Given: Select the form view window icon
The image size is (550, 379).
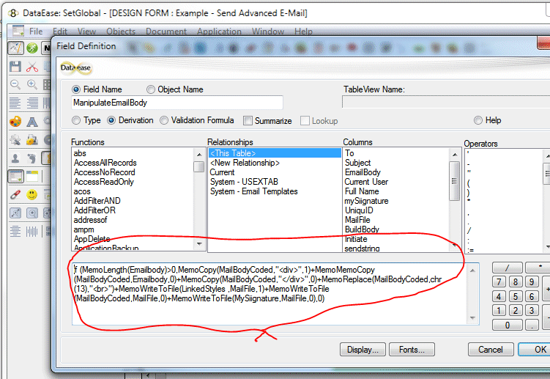Looking at the screenshot, I should click(x=16, y=177).
